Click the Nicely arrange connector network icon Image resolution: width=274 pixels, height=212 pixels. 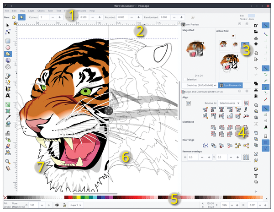205,146
